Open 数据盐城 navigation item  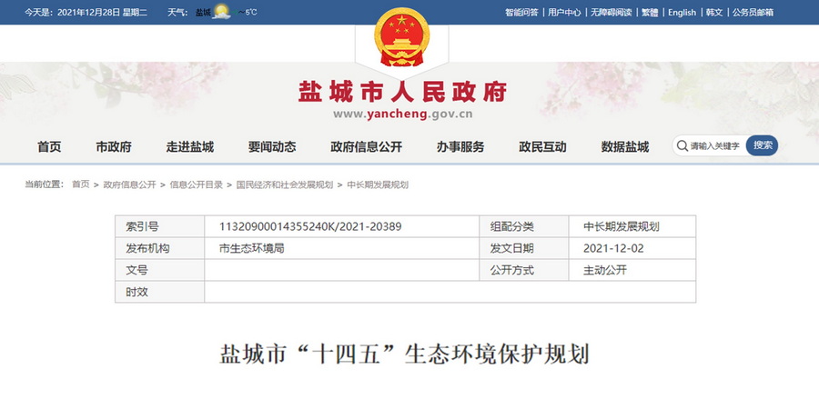click(625, 147)
